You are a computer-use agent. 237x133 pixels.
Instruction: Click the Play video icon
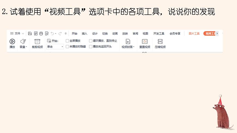[12, 41]
